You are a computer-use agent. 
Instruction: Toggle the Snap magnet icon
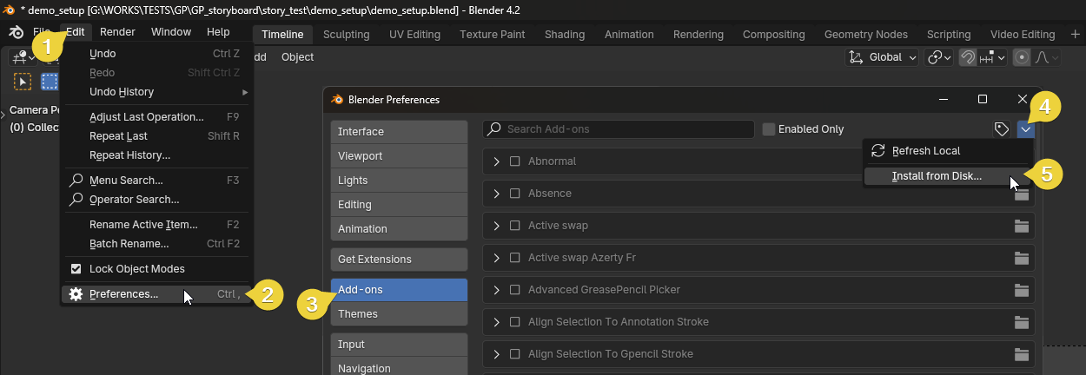point(967,57)
